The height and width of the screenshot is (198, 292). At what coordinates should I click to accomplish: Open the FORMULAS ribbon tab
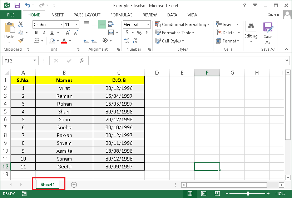pyautogui.click(x=121, y=15)
